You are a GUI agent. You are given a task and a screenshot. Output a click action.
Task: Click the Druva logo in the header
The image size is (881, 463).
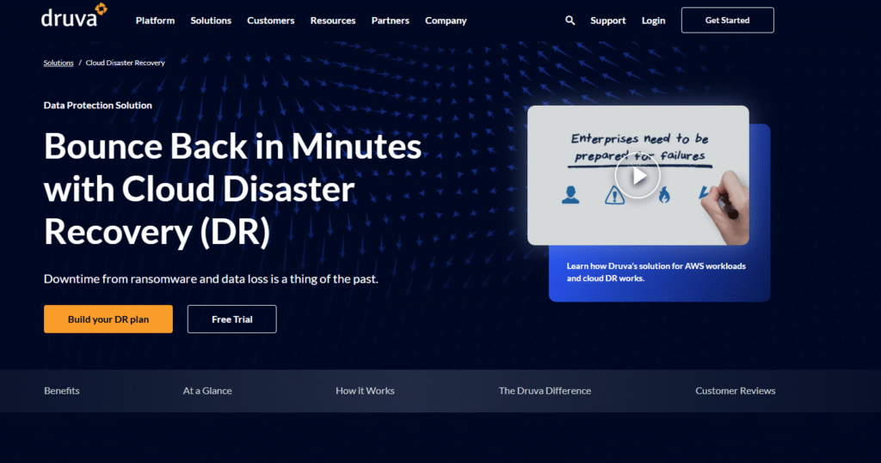point(74,16)
